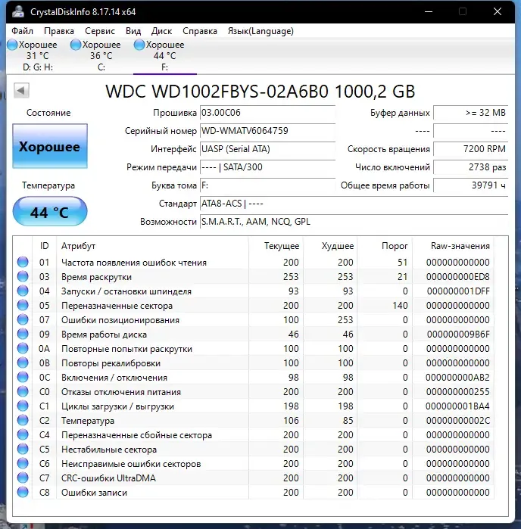Image resolution: width=521 pixels, height=529 pixels.
Task: Click the status dot for attribute 07
Action: coord(23,319)
